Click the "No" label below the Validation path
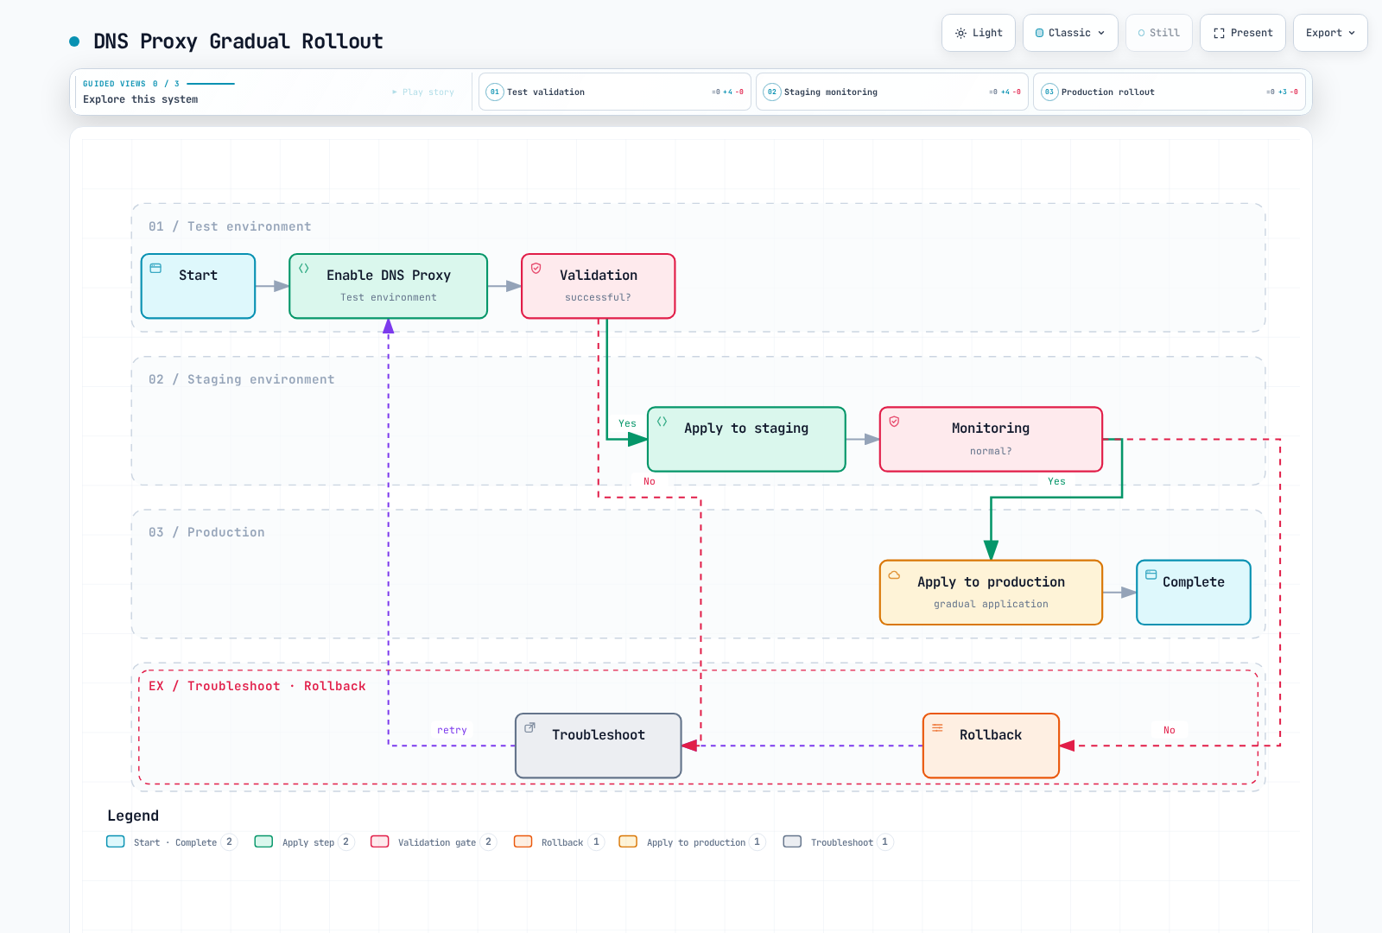 (x=650, y=482)
